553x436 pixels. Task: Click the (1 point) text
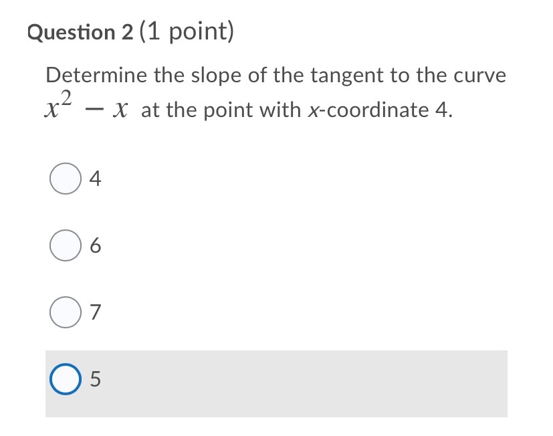183,31
